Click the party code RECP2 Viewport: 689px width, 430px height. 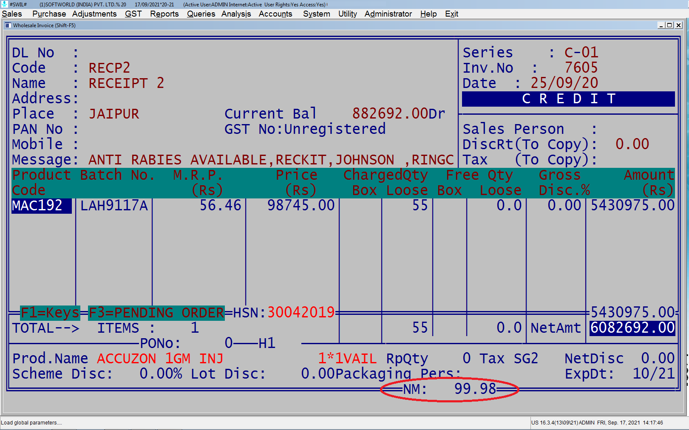click(x=109, y=68)
